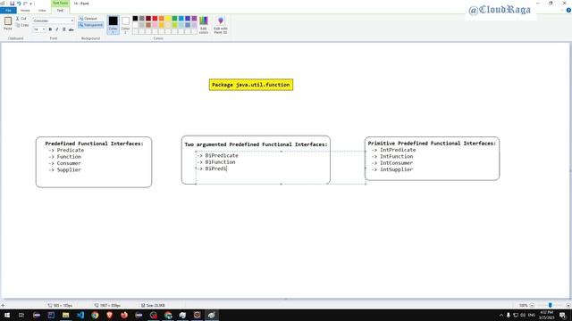572x321 pixels.
Task: Open Visual Studio Code from taskbar
Action: (80, 315)
